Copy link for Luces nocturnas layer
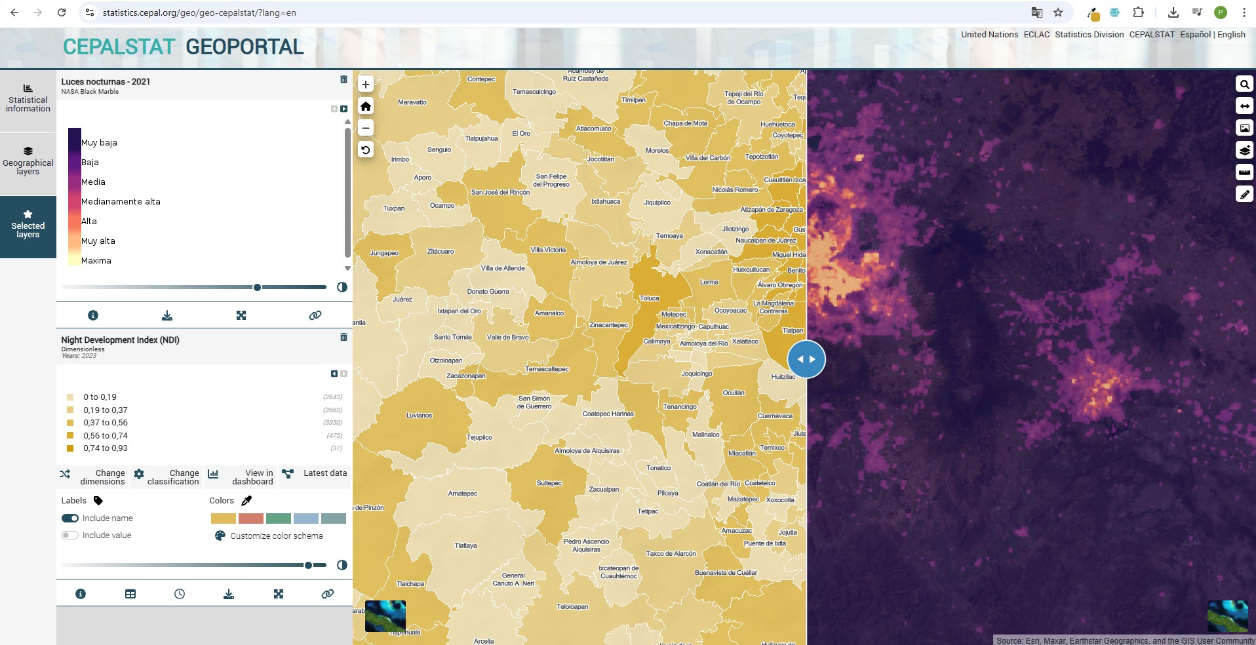 [315, 315]
